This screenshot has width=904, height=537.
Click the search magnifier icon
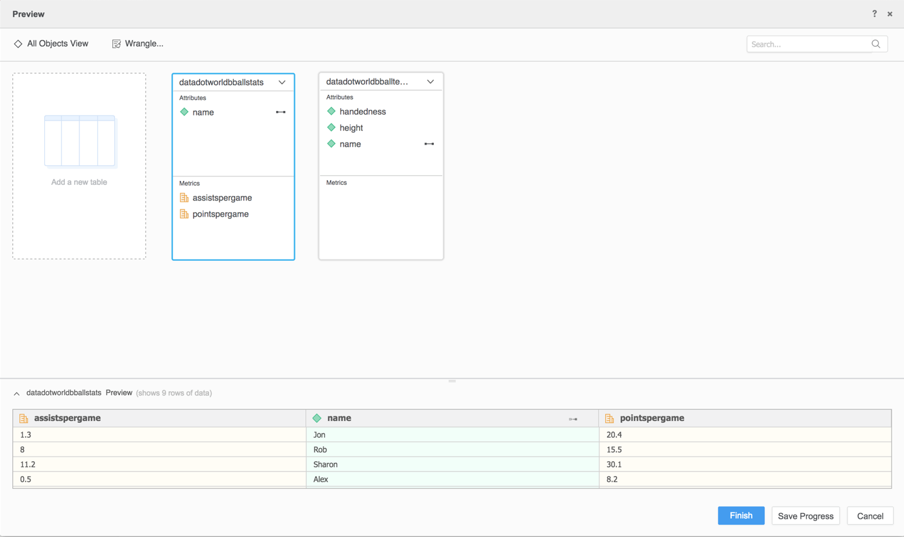[875, 44]
